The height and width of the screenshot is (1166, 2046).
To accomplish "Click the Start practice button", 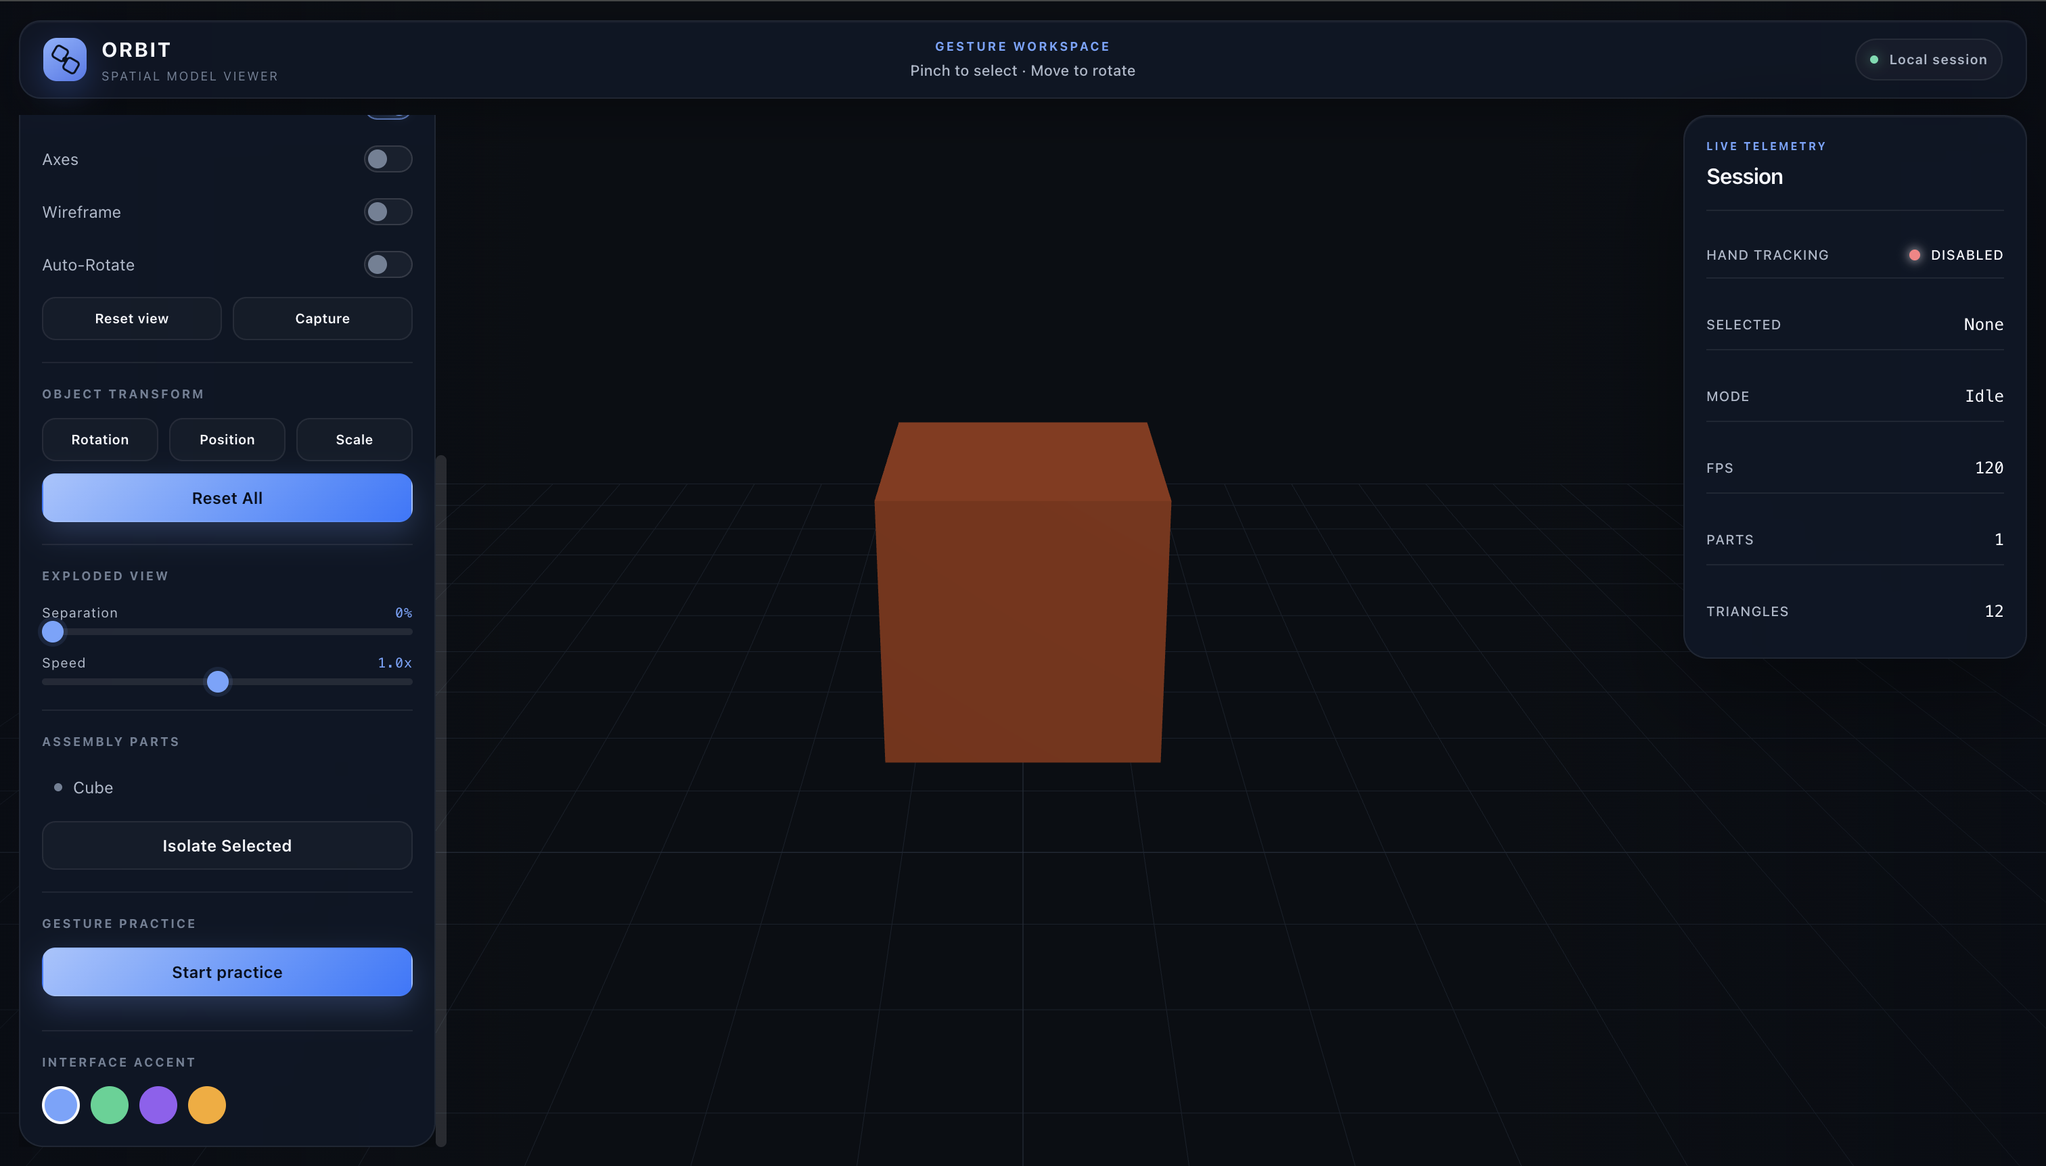I will pyautogui.click(x=227, y=972).
